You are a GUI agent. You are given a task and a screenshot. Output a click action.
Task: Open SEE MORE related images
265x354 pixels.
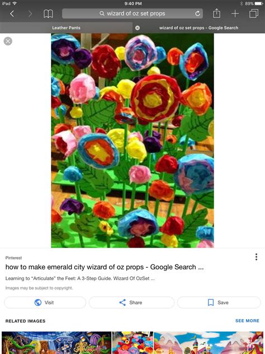point(247,320)
